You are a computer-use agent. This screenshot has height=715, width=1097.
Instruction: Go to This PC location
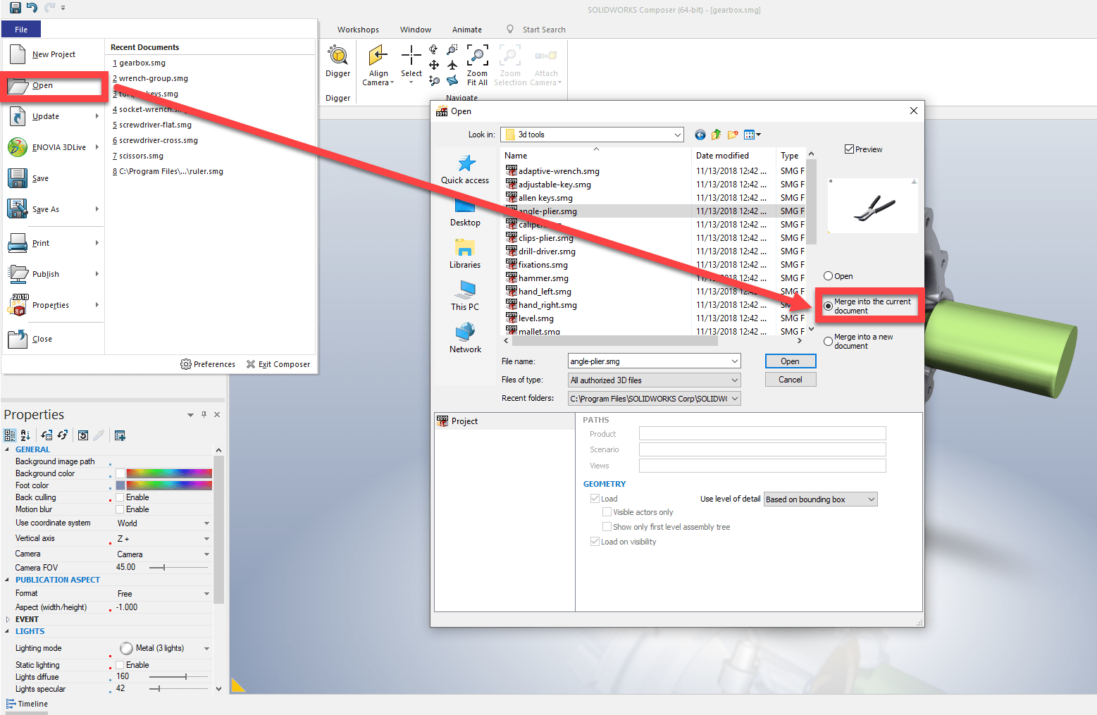pyautogui.click(x=465, y=290)
